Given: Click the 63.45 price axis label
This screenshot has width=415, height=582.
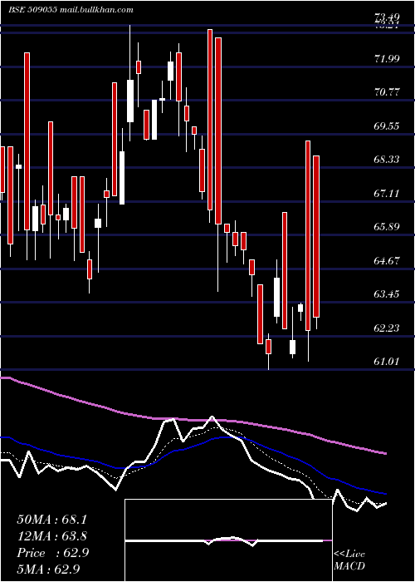Looking at the screenshot, I should (387, 294).
